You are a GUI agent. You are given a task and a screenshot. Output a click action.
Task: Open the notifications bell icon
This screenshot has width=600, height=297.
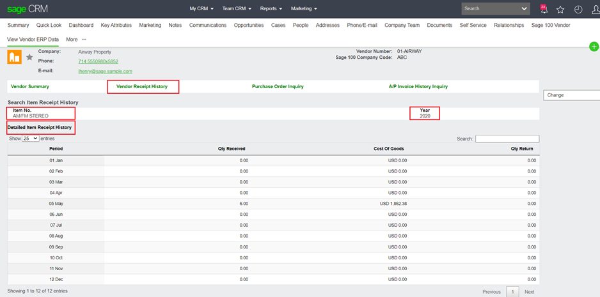click(544, 9)
